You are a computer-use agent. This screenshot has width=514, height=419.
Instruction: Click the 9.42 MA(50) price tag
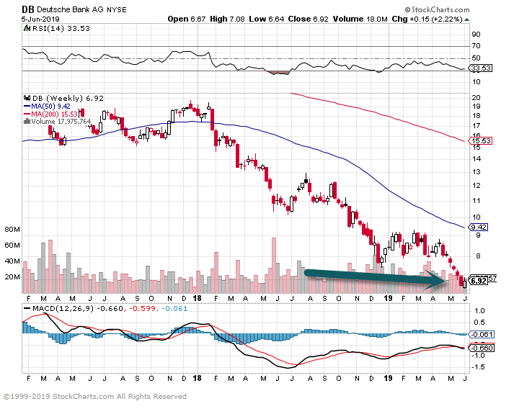click(479, 227)
